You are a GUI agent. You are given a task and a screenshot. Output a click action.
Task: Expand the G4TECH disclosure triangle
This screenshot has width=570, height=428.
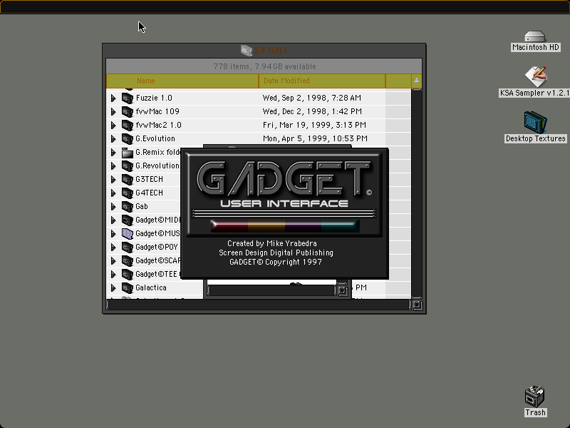pos(113,193)
